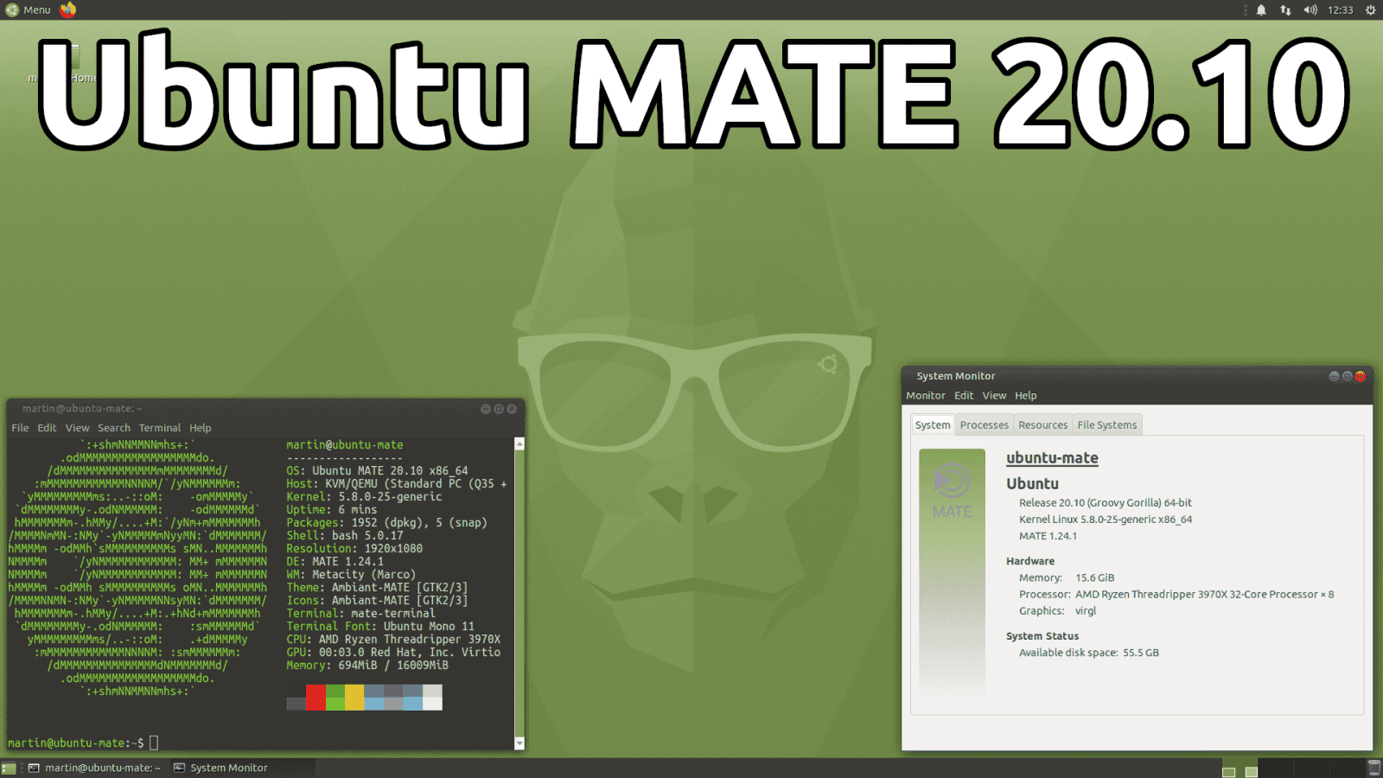Click the 'Uptime: 6 mins' terminal line
This screenshot has height=778, width=1383.
332,510
